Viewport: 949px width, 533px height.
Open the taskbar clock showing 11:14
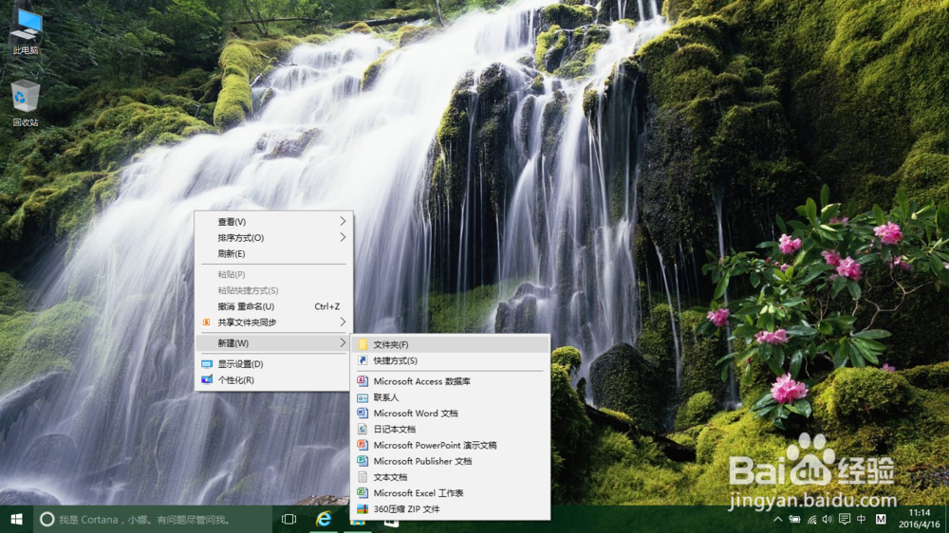click(x=920, y=519)
